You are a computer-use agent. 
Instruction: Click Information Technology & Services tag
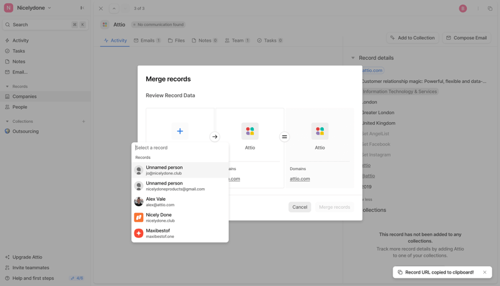tap(399, 92)
